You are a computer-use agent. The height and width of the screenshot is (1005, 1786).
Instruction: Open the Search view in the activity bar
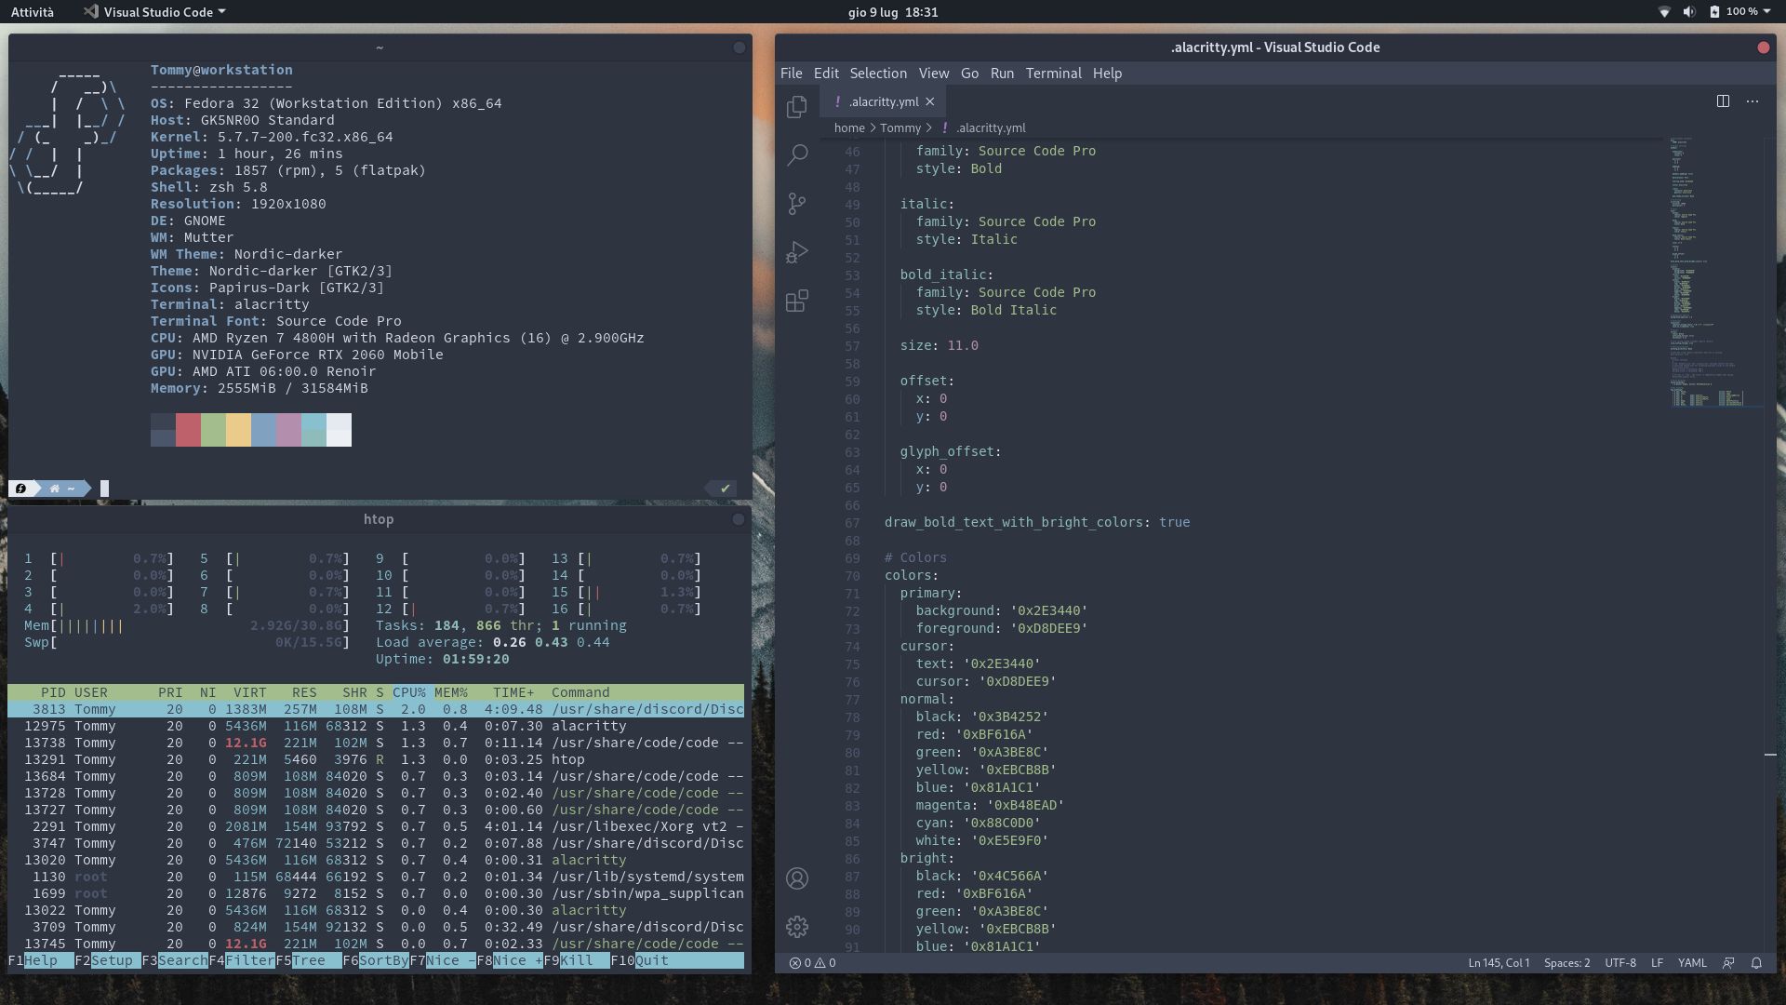pos(797,154)
